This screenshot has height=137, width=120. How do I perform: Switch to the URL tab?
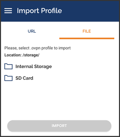coord(32,31)
